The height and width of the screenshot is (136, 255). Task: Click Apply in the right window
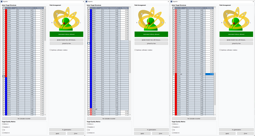[227, 133]
